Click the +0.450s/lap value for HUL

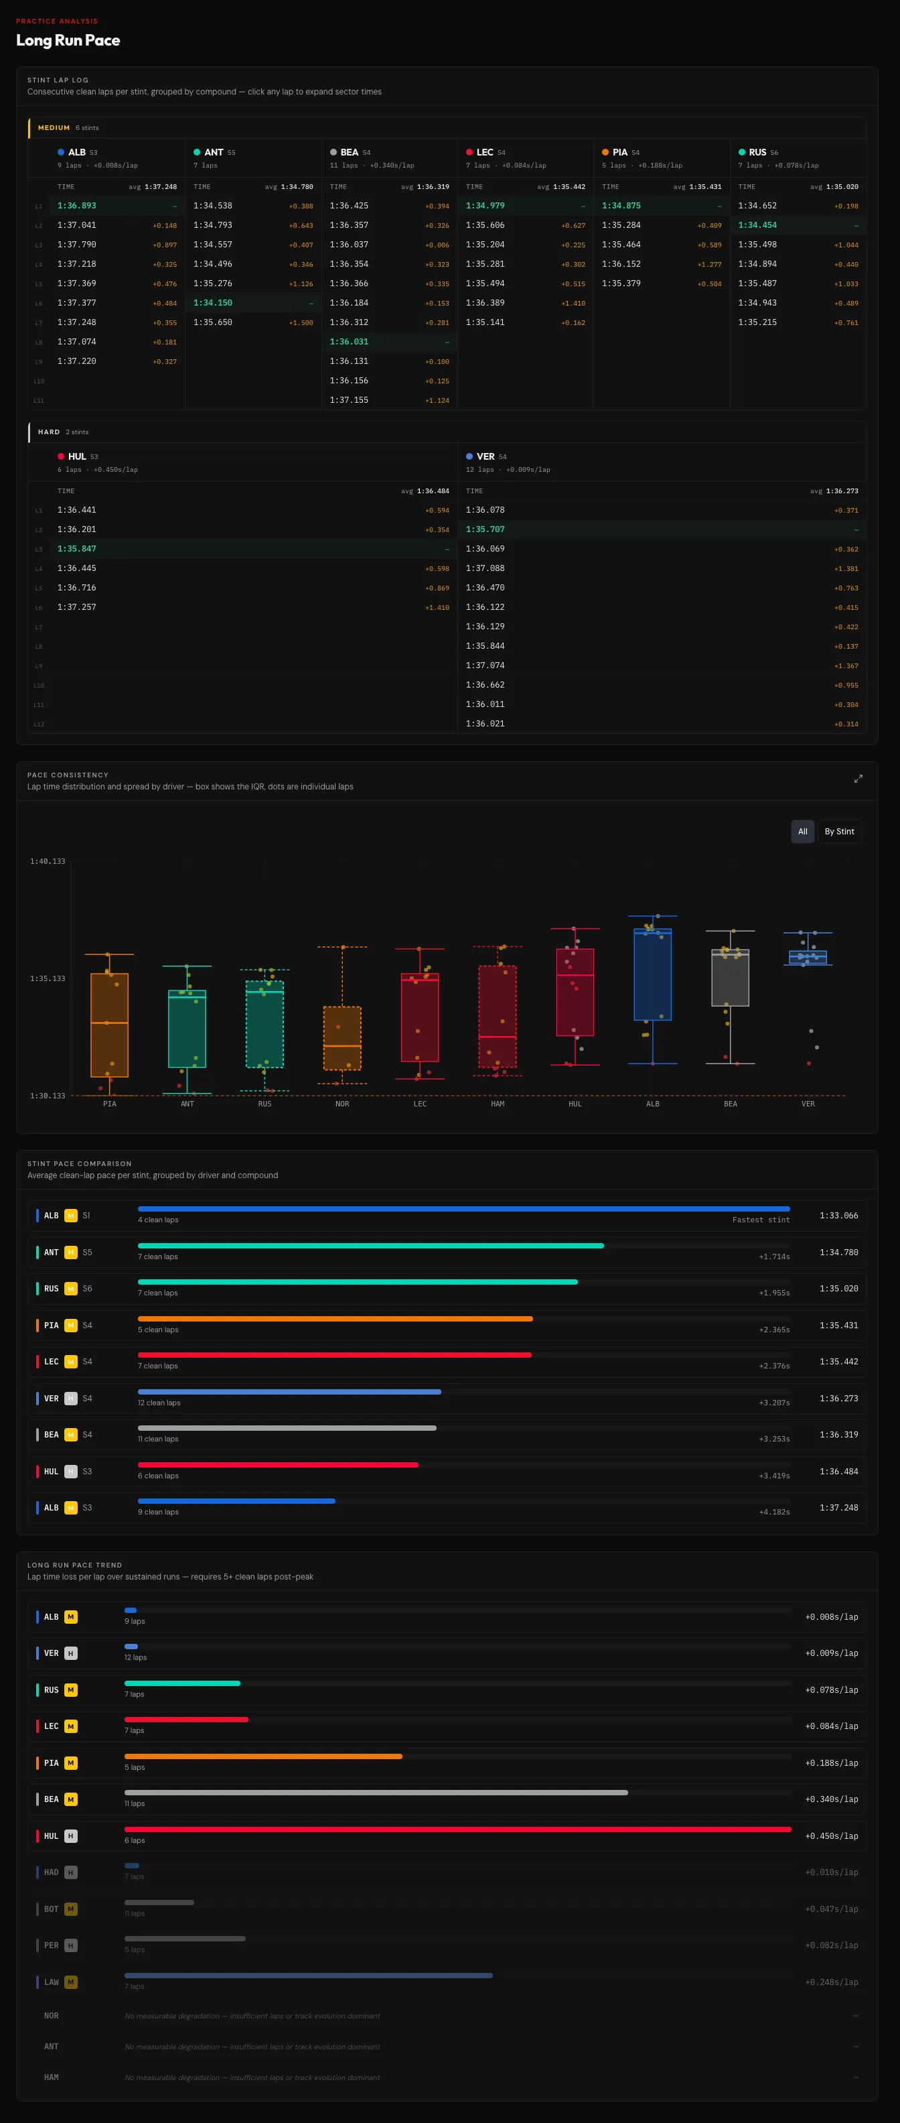point(832,1836)
